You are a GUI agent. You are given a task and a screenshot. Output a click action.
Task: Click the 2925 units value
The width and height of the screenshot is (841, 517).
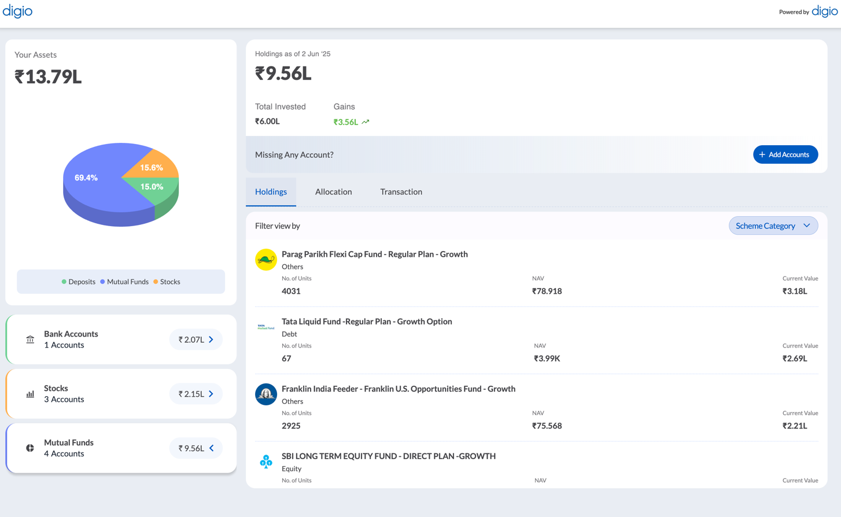[x=291, y=426]
